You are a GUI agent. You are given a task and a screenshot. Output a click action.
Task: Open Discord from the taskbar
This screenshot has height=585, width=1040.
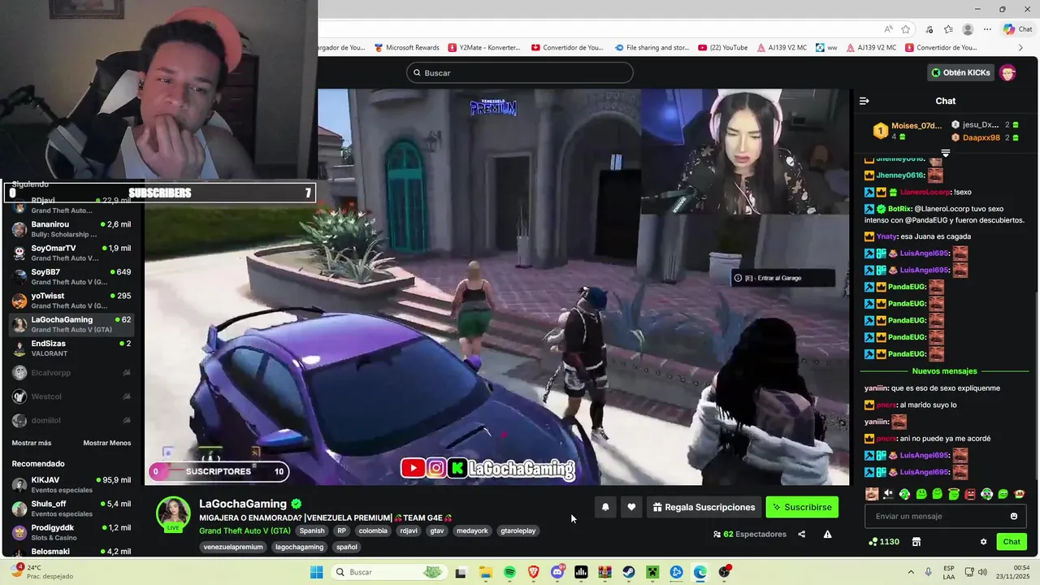(x=557, y=572)
